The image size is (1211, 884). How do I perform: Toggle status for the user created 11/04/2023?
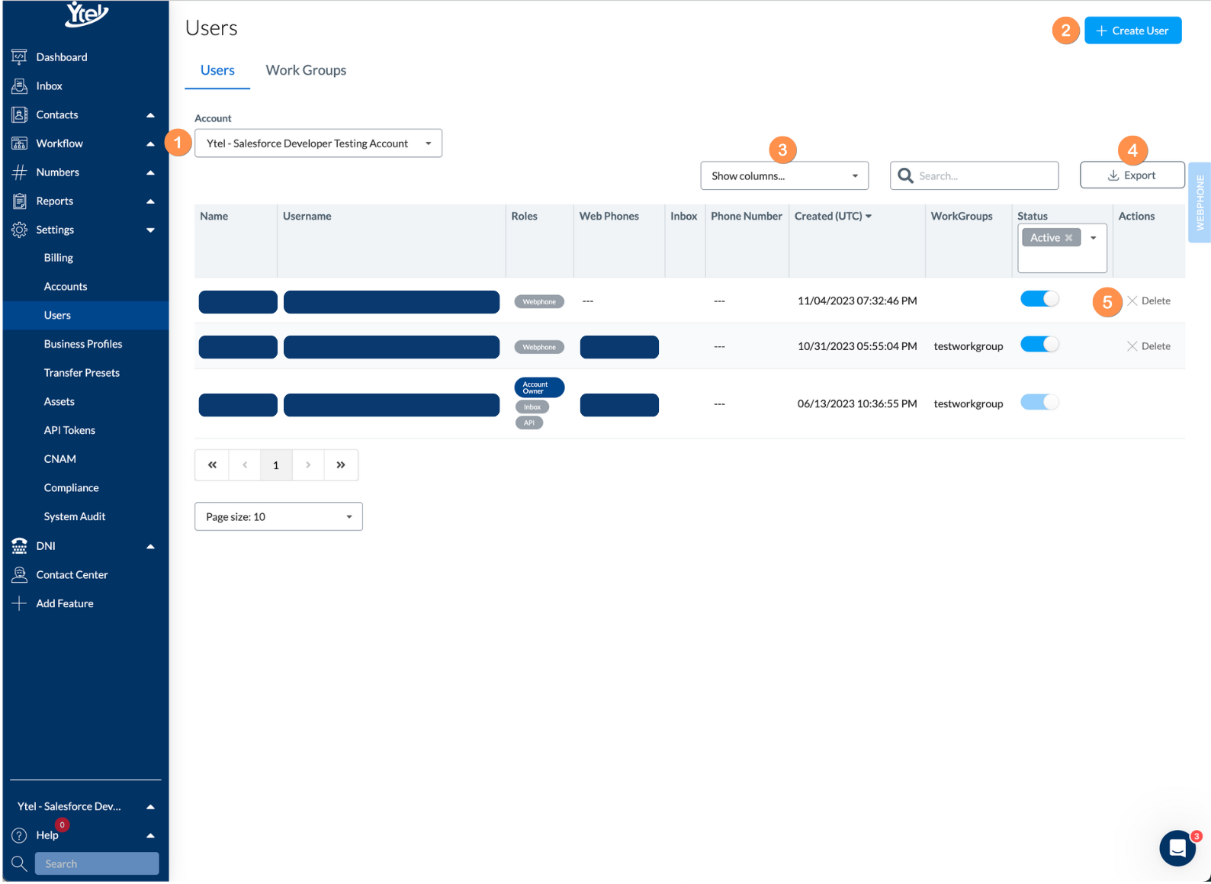[1039, 299]
